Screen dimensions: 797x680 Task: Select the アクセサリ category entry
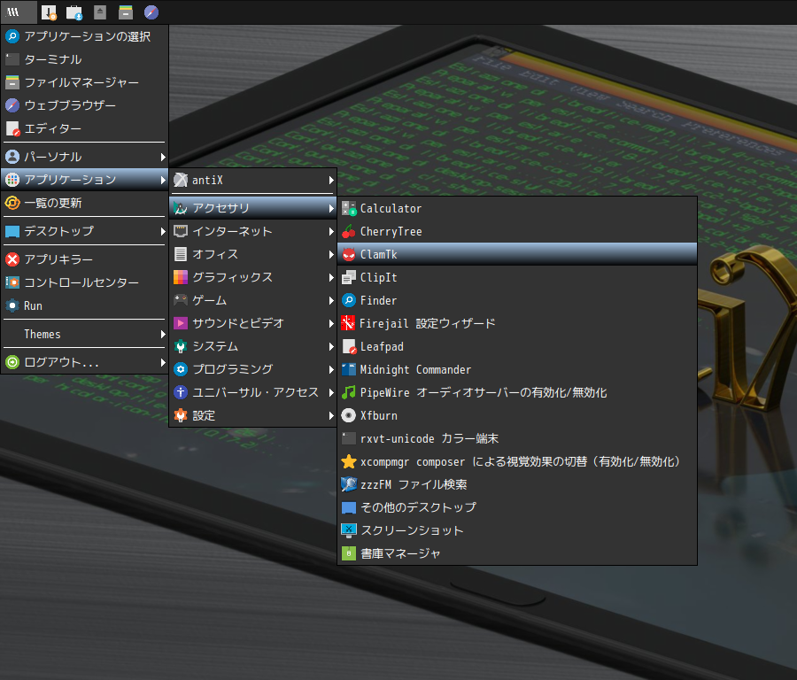point(253,208)
